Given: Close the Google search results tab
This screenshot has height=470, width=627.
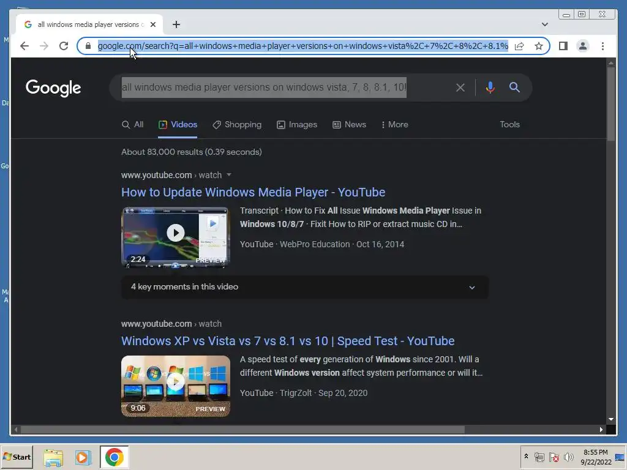Looking at the screenshot, I should tap(152, 24).
